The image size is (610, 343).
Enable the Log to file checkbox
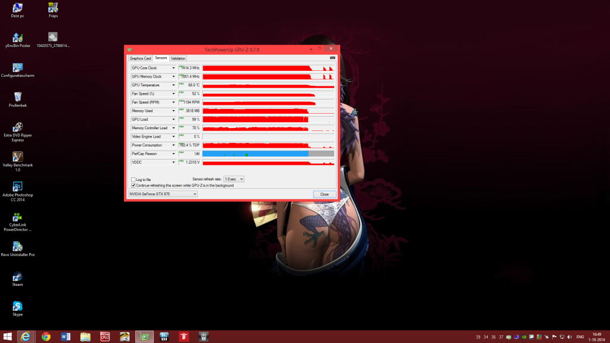pyautogui.click(x=133, y=179)
